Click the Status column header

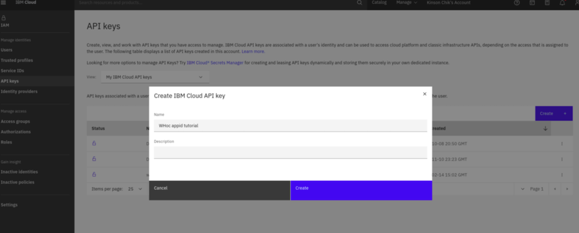tap(98, 129)
